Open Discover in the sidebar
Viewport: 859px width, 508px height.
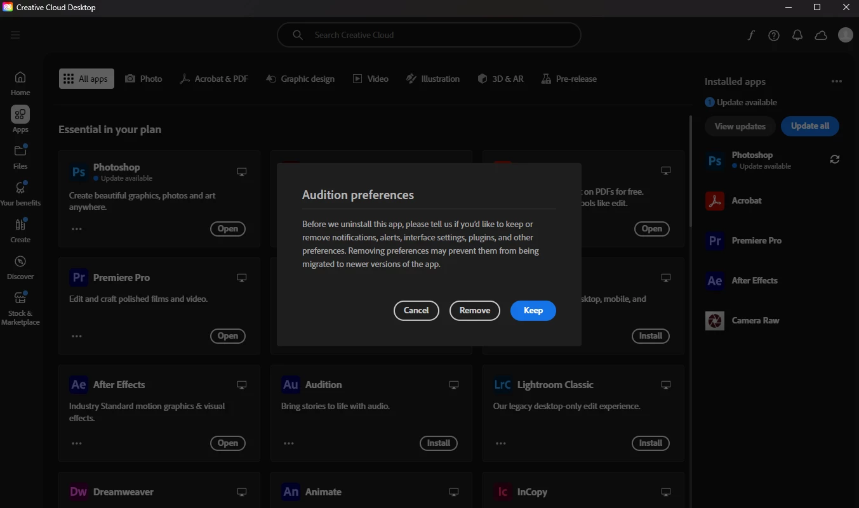click(20, 267)
